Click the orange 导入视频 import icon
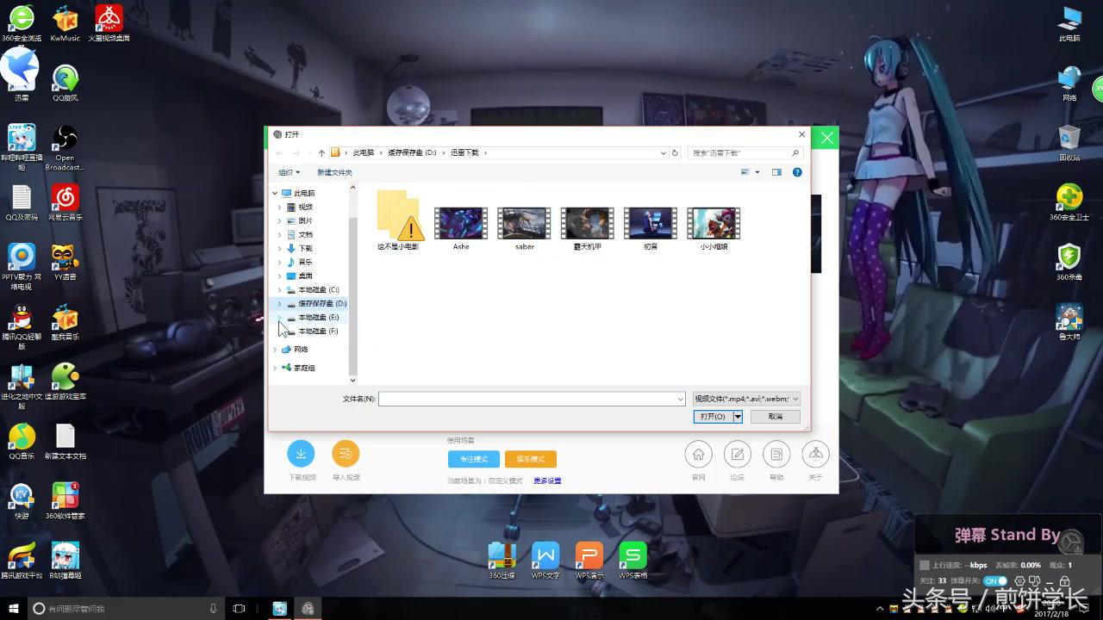This screenshot has height=620, width=1103. 346,454
